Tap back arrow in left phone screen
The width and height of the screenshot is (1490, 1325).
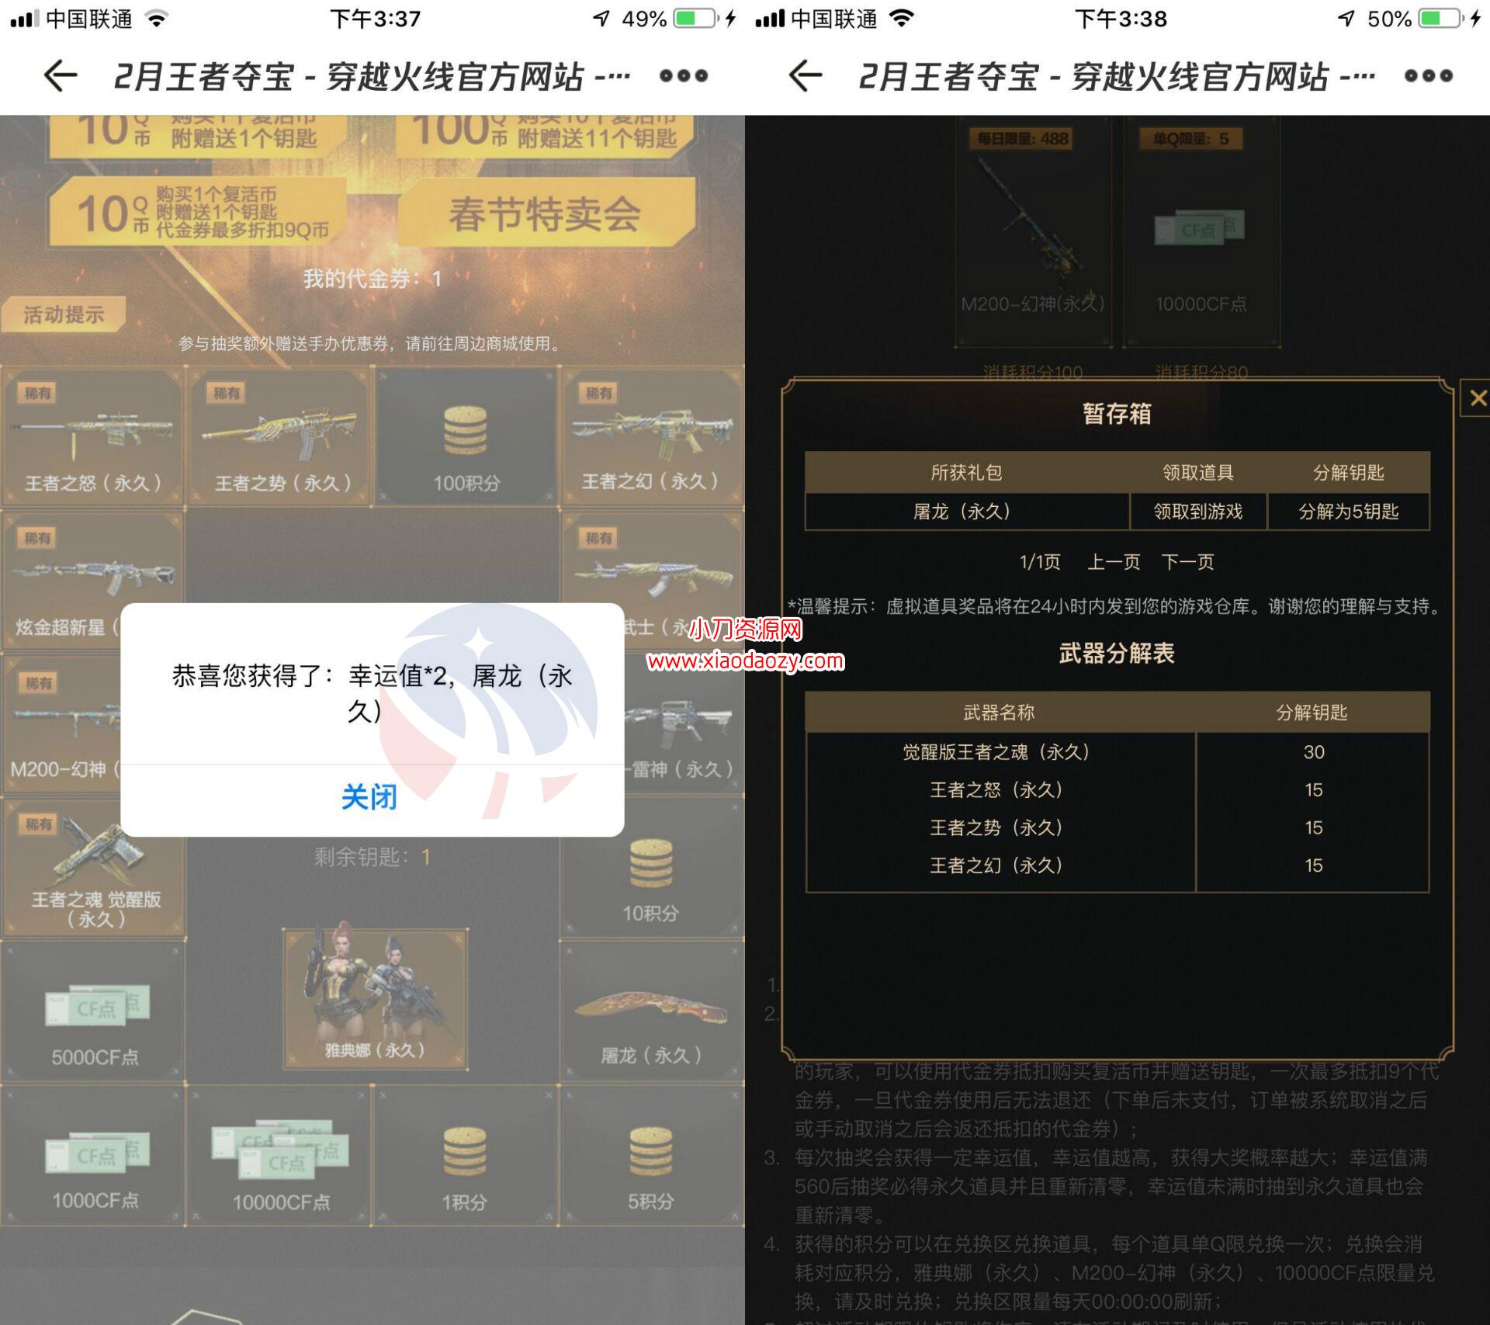[x=60, y=76]
